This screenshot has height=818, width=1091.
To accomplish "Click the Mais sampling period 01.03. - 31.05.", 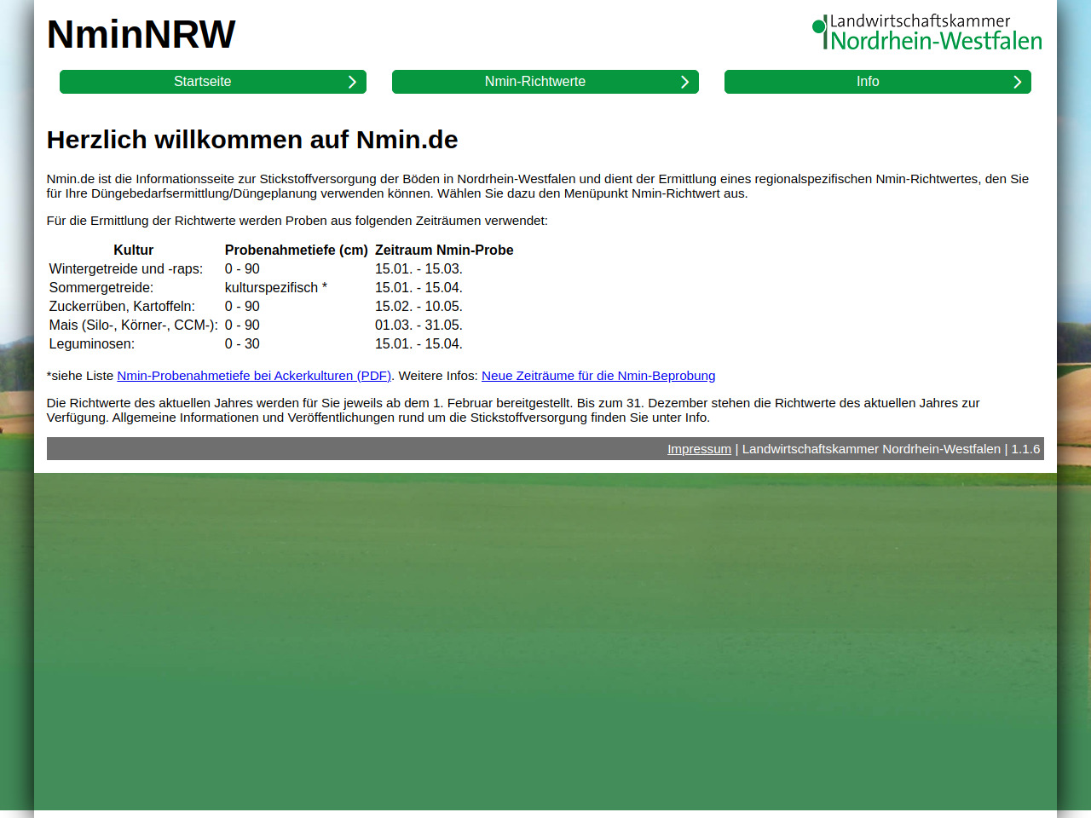I will 419,325.
